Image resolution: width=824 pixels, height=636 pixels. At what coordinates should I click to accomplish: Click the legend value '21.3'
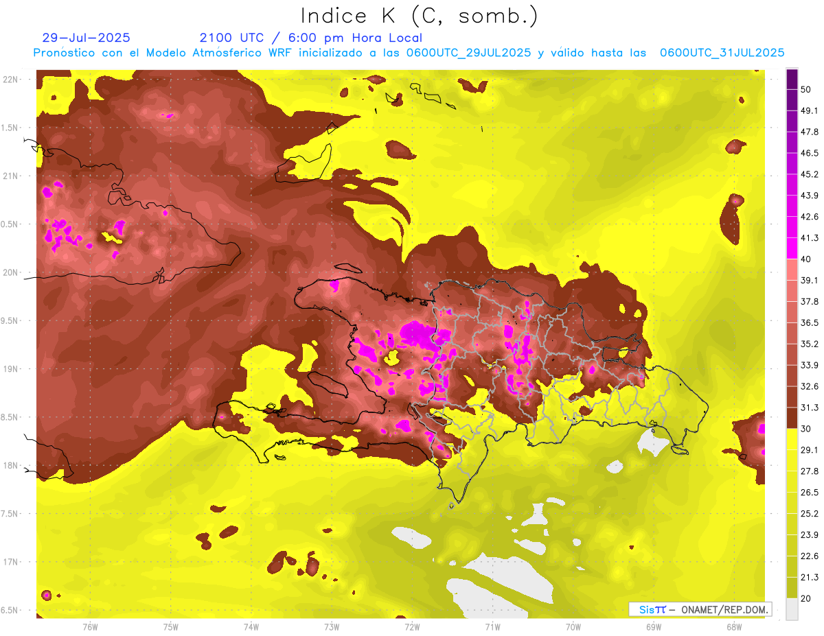[809, 577]
